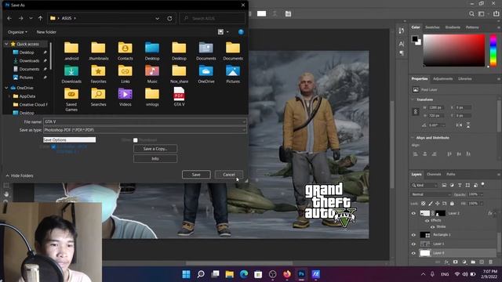Viewport: 502px width, 282px height.
Task: Open File Explorer from the taskbar
Action: click(x=230, y=274)
